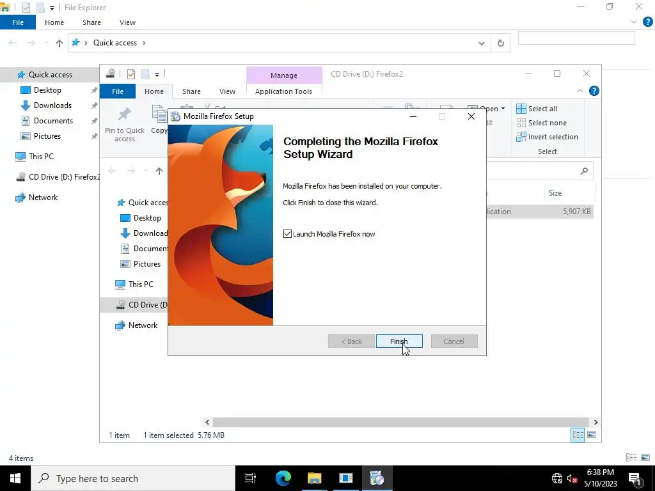Expand ribbon in back File Explorer window
This screenshot has width=655, height=491.
(x=634, y=22)
